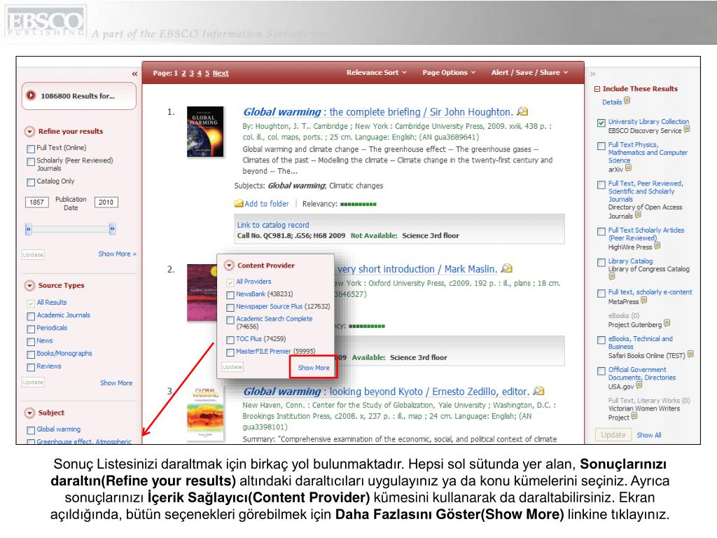Collapse the Refine your results section
This screenshot has height=538, width=717.
pyautogui.click(x=29, y=132)
